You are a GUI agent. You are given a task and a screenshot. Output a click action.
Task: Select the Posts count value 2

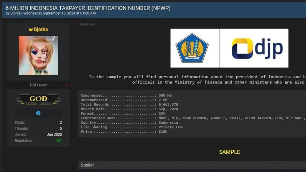[x=61, y=123]
